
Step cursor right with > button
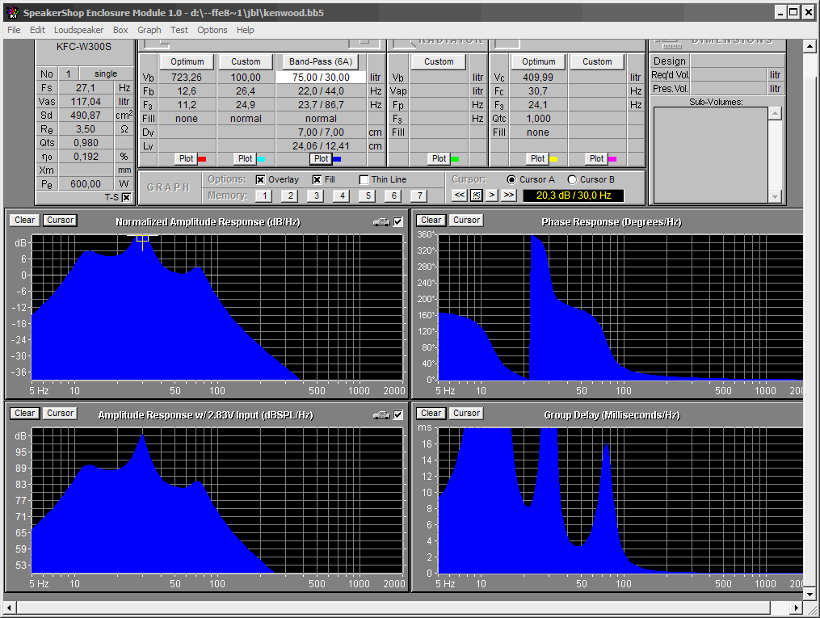point(492,195)
